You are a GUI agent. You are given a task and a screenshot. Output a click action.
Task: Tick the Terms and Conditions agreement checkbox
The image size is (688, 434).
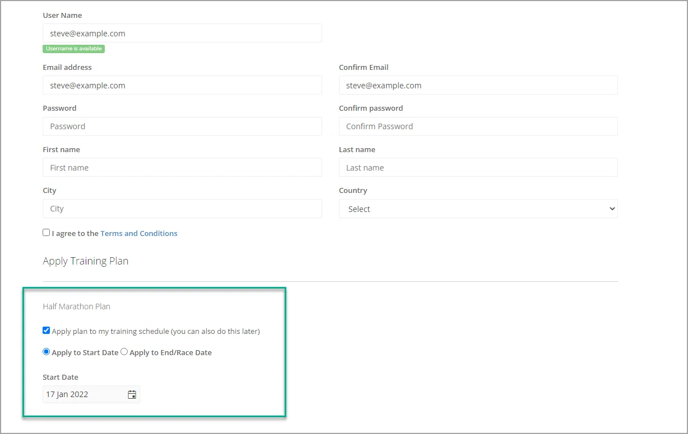pyautogui.click(x=46, y=233)
